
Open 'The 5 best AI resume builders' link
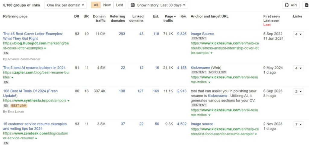point(34,68)
